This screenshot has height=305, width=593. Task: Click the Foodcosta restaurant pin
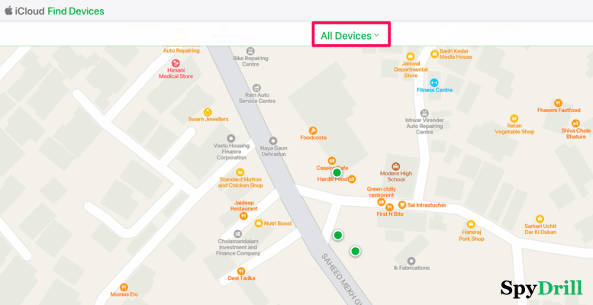[x=313, y=130]
